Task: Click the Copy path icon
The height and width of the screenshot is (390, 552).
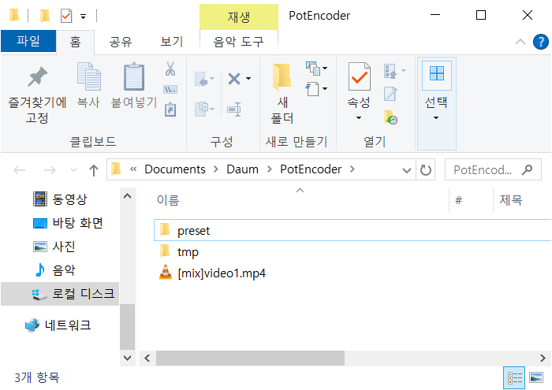Action: click(170, 89)
